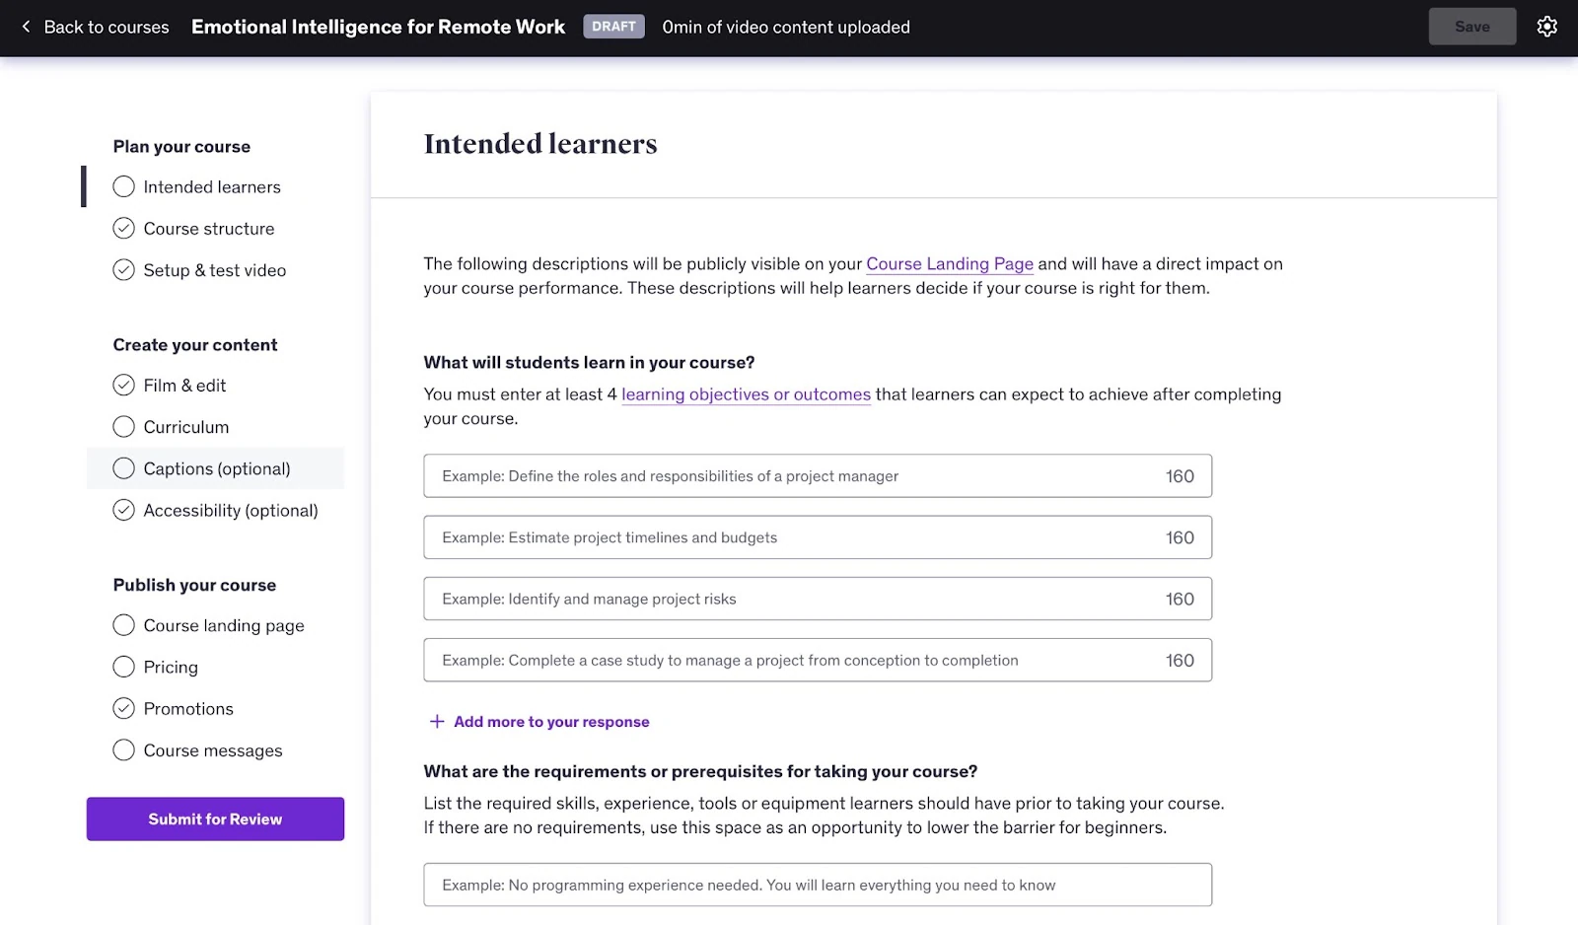Click empty circle next to Course landing page
Screen dimensions: 1578x925
tap(123, 625)
